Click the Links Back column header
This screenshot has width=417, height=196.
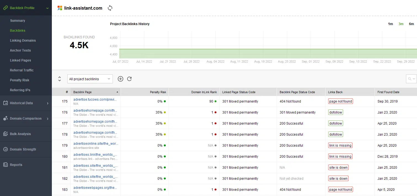[350, 92]
